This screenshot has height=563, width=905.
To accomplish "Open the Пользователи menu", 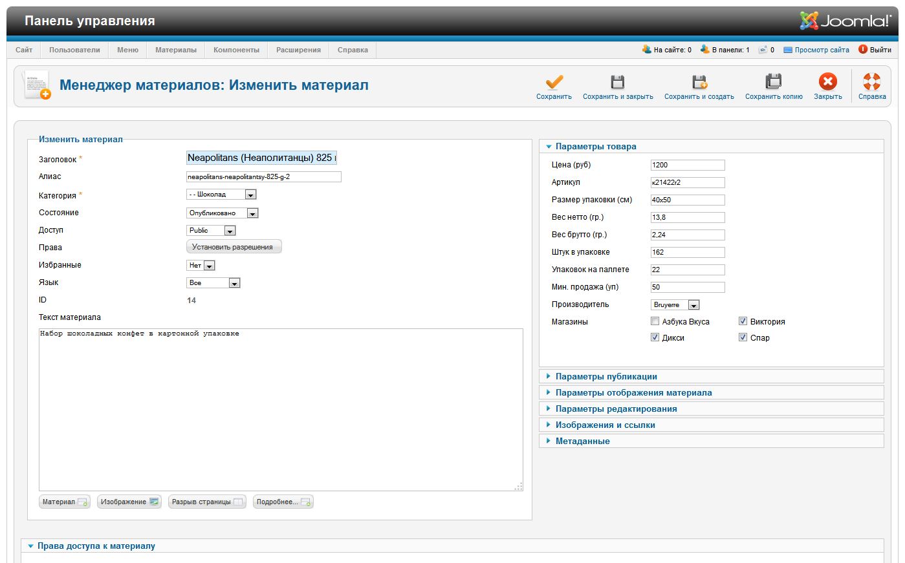I will point(74,50).
